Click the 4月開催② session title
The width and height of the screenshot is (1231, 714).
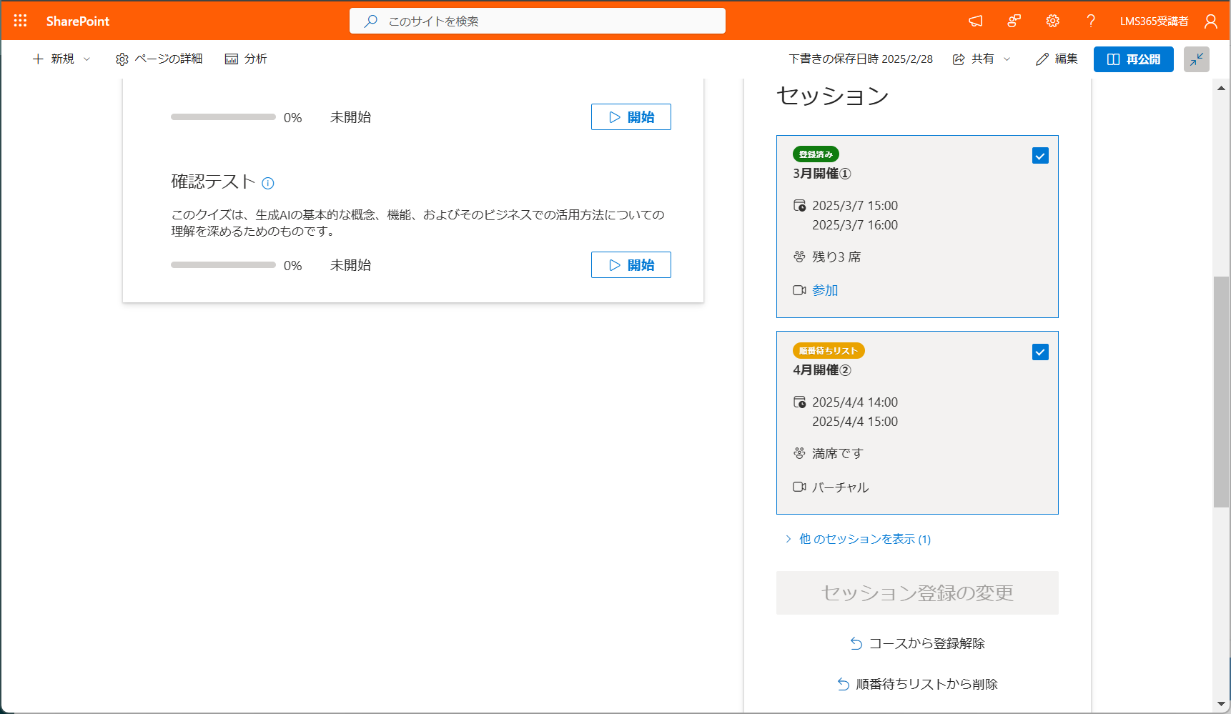click(822, 370)
